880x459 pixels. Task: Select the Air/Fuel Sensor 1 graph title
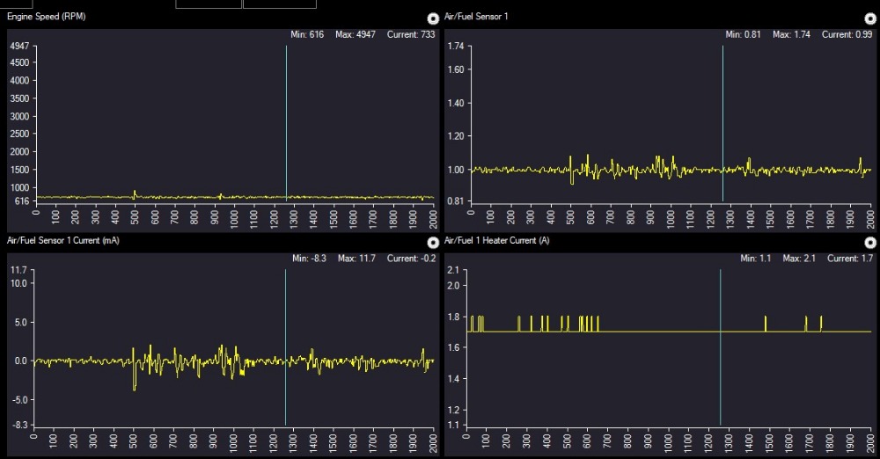coord(478,17)
